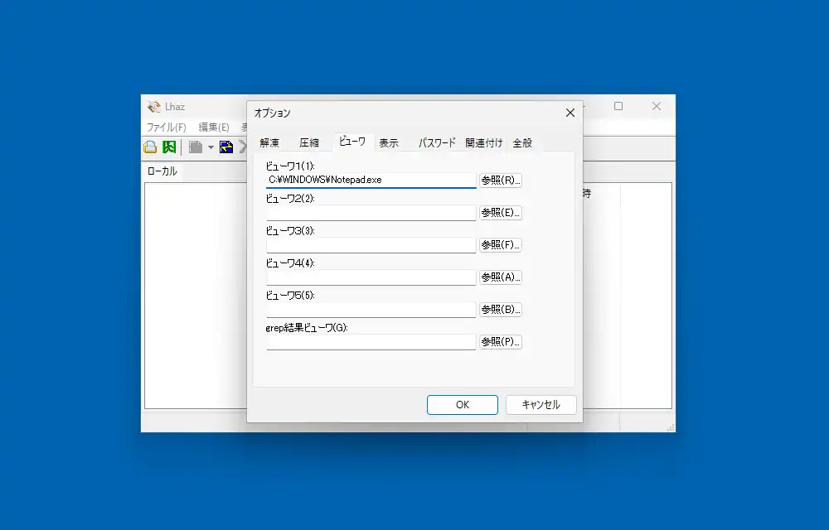Open the 表示 options tab
This screenshot has height=530, width=829.
pos(389,142)
